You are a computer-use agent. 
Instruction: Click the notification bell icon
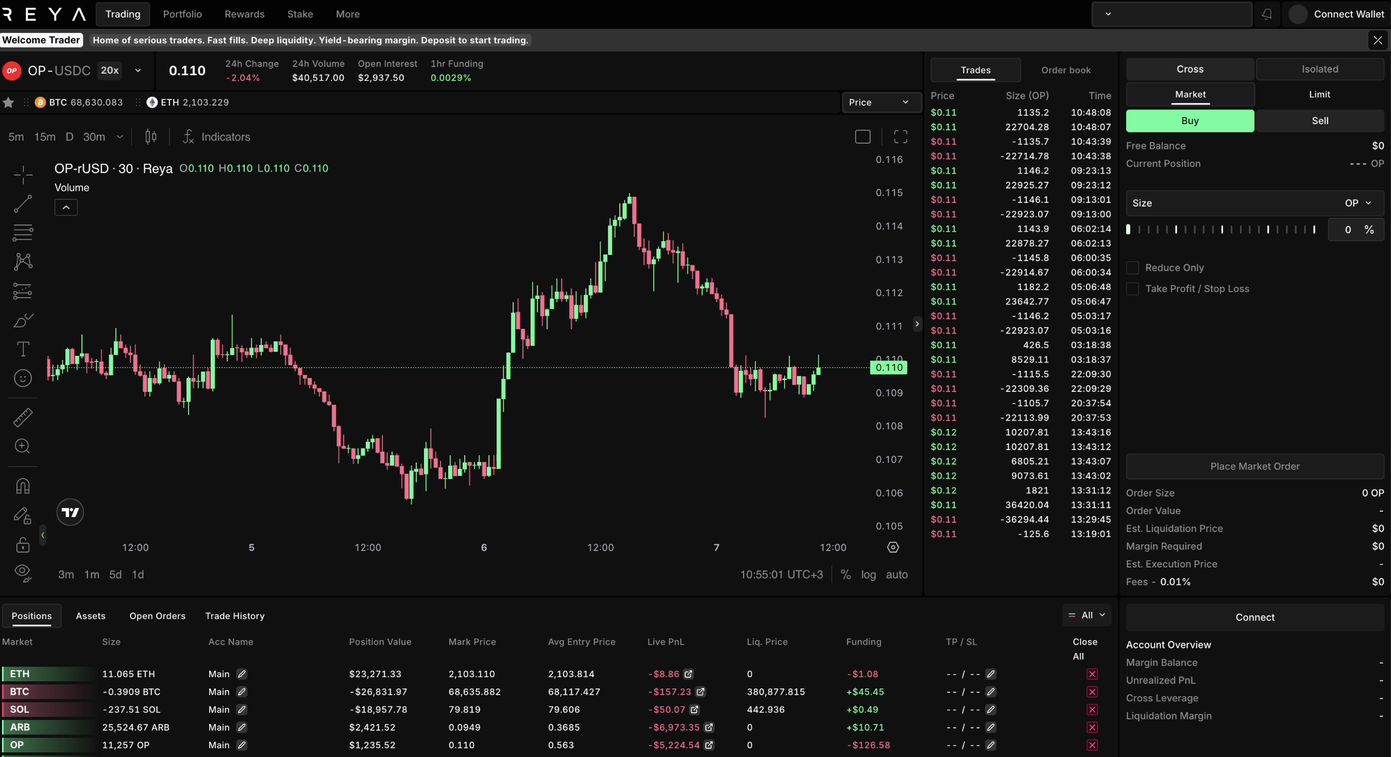pos(1266,14)
